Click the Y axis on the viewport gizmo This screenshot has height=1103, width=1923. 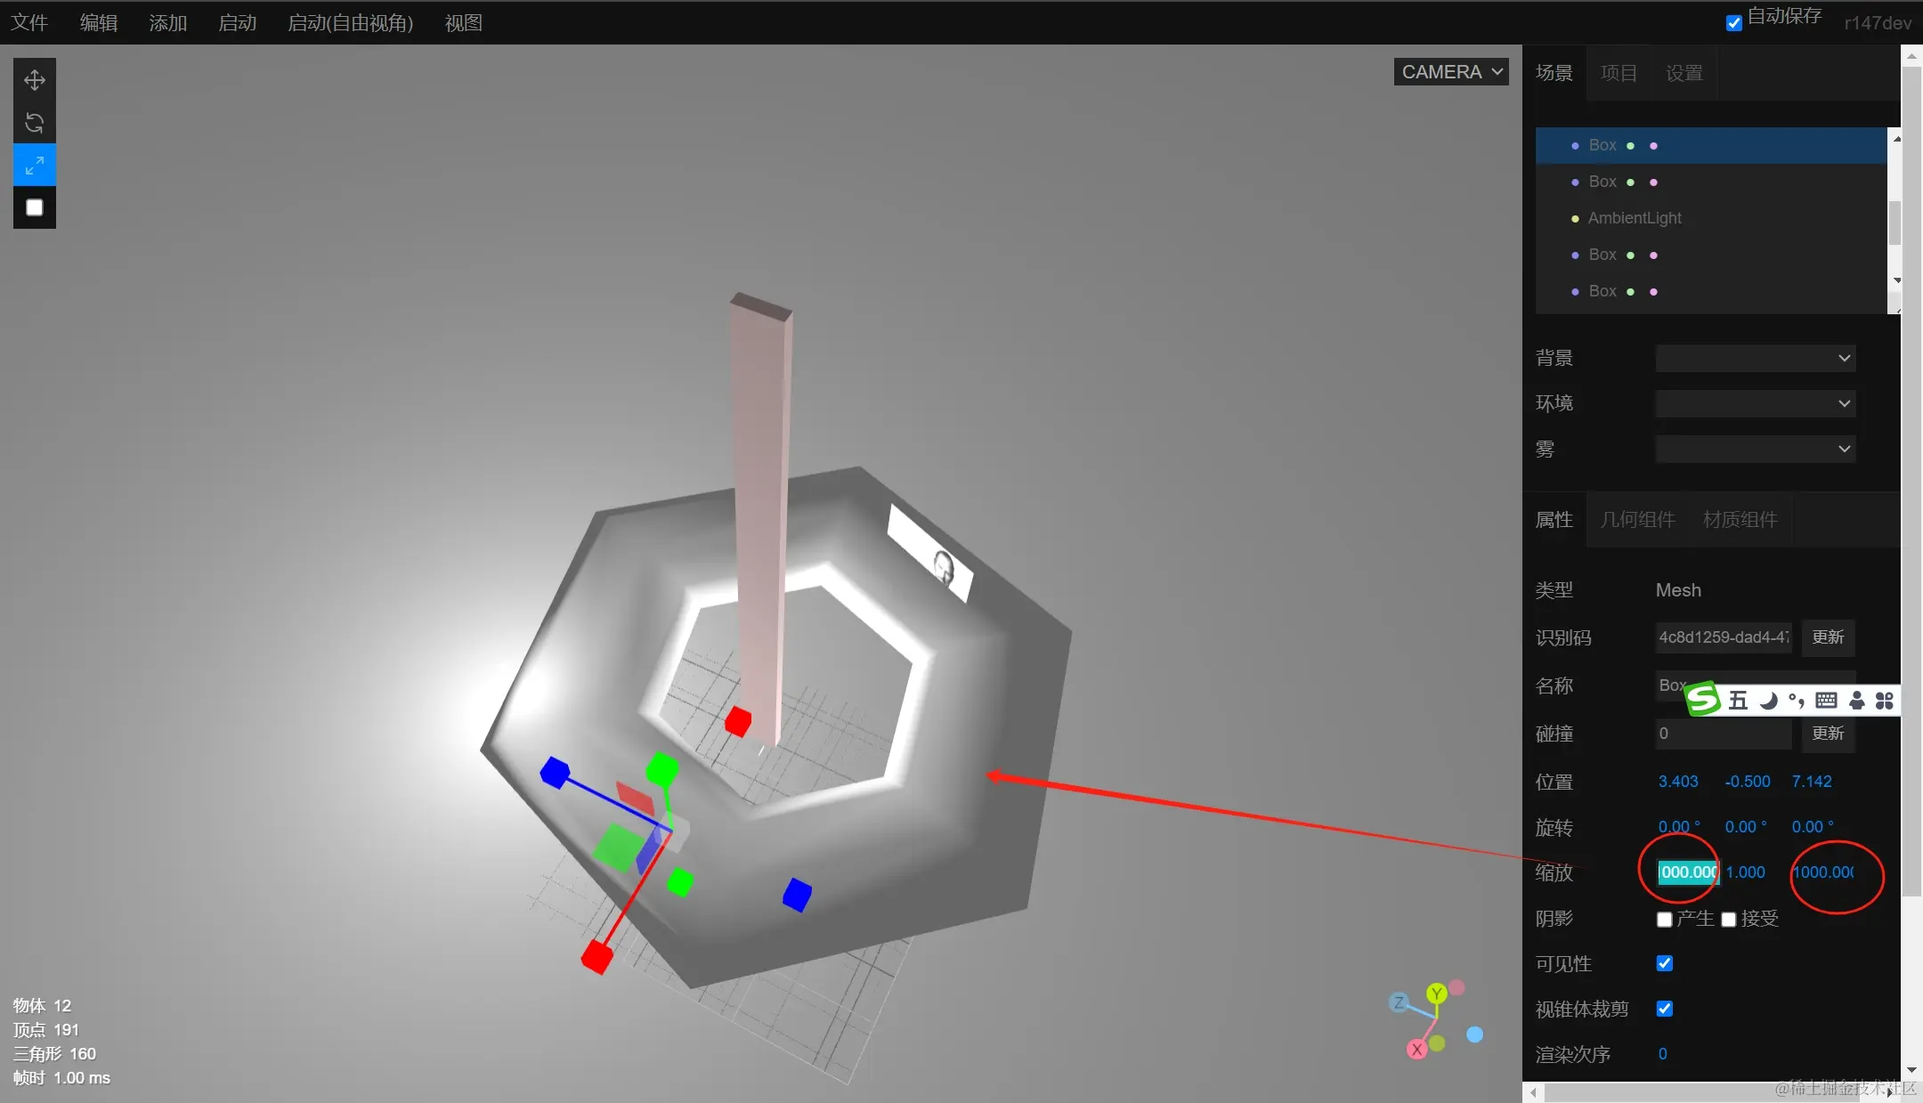coord(1436,994)
